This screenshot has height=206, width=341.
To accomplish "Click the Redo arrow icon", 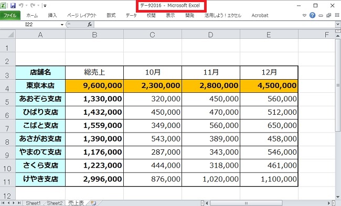I will point(33,5).
